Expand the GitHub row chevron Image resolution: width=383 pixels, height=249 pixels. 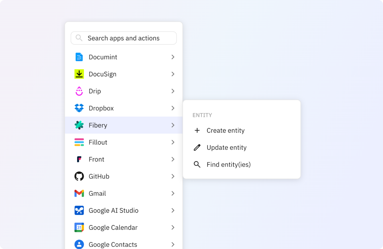pyautogui.click(x=173, y=176)
